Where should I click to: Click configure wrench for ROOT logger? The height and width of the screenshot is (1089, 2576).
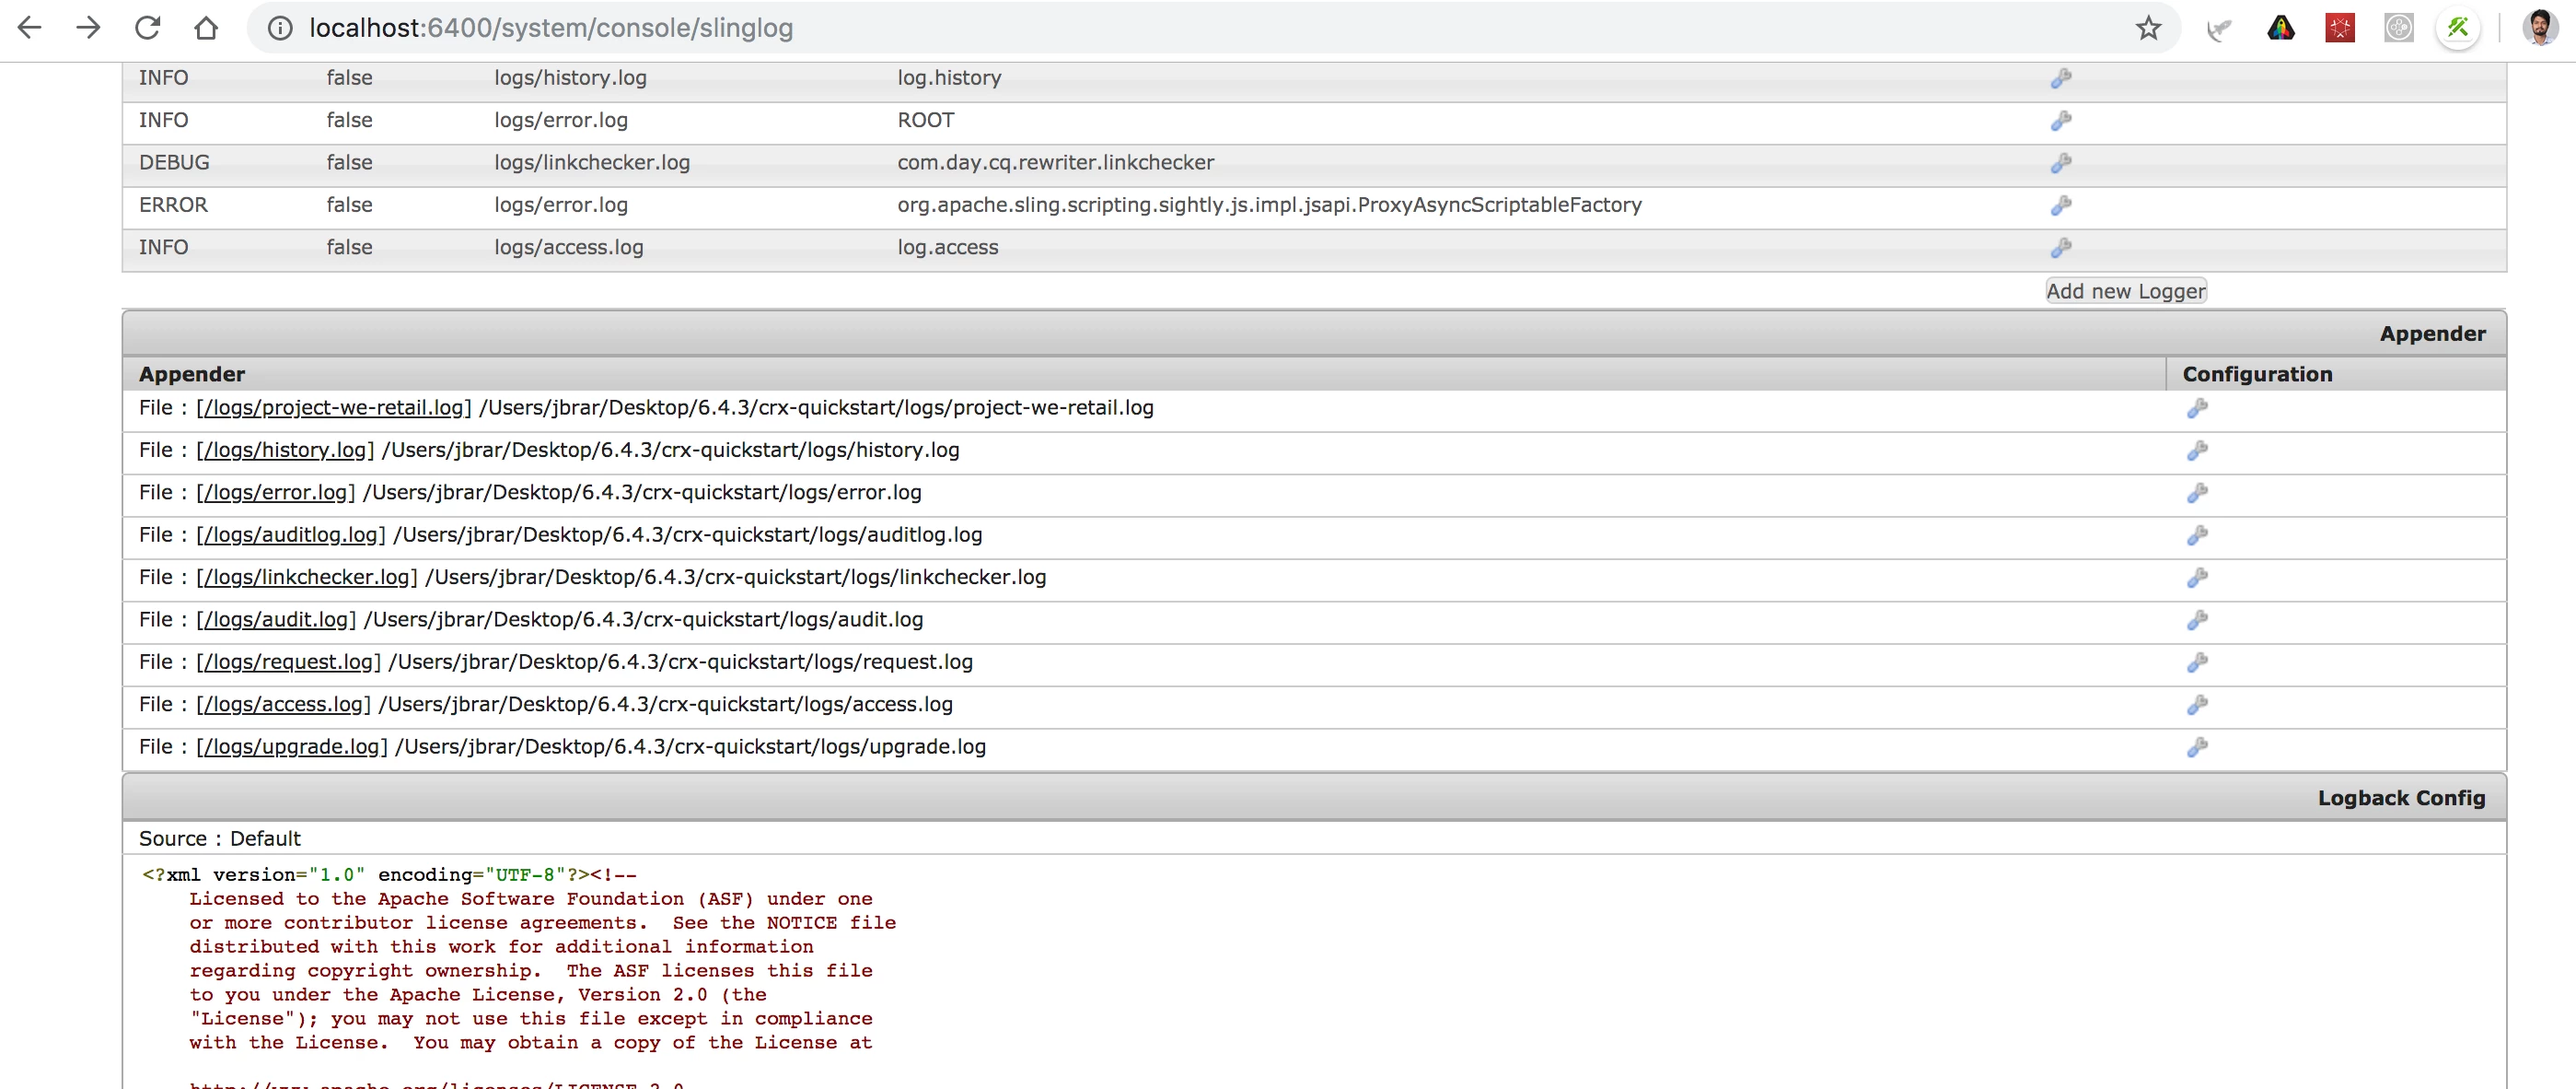coord(2060,121)
